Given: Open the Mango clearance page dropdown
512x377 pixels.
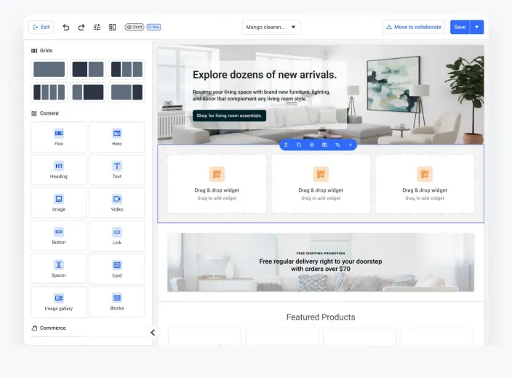Looking at the screenshot, I should [x=271, y=27].
